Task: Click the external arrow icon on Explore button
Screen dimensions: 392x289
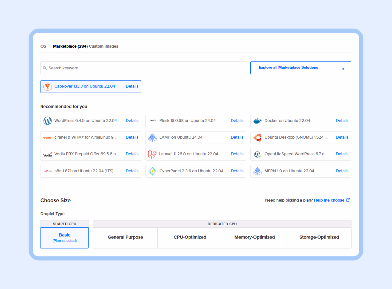Action: (343, 69)
